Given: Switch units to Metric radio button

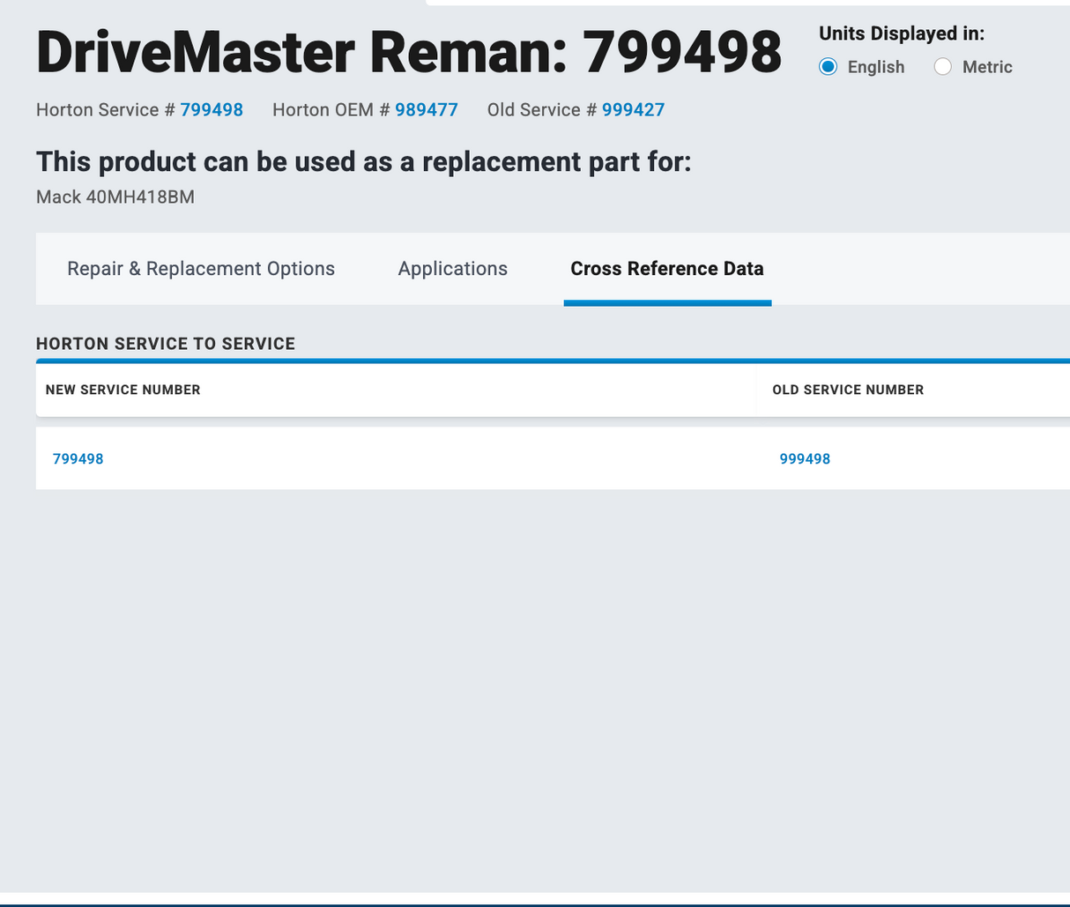Looking at the screenshot, I should click(x=943, y=67).
